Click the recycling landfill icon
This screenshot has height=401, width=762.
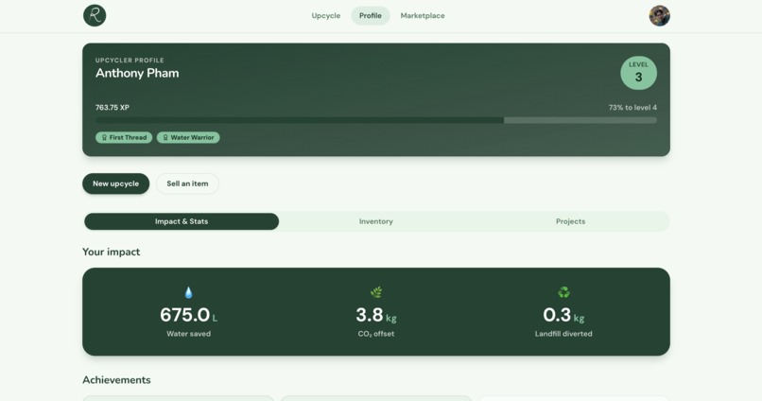click(563, 292)
